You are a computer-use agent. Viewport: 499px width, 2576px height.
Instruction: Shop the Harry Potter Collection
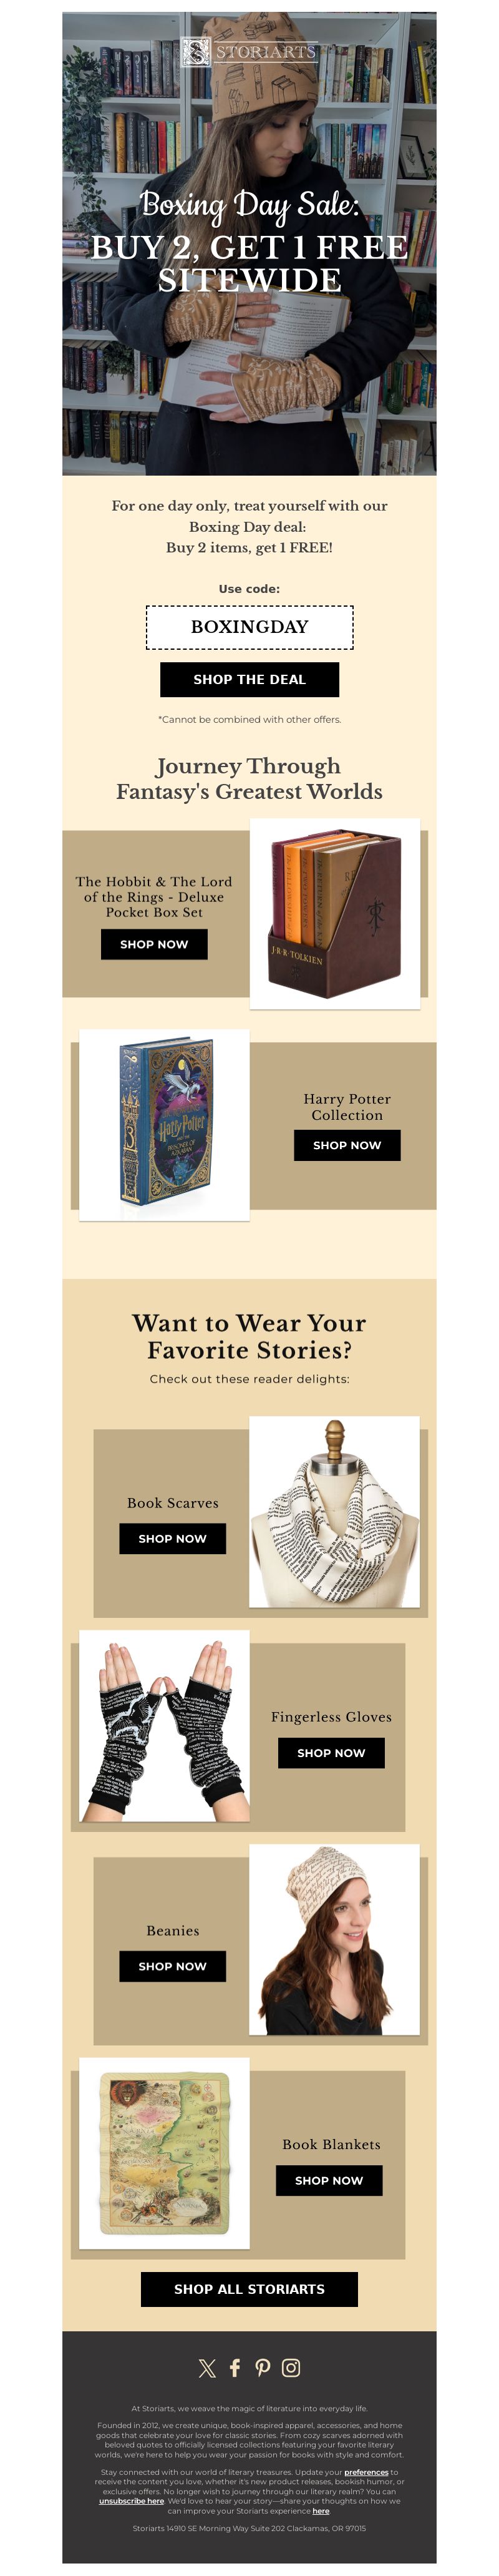click(x=347, y=1145)
